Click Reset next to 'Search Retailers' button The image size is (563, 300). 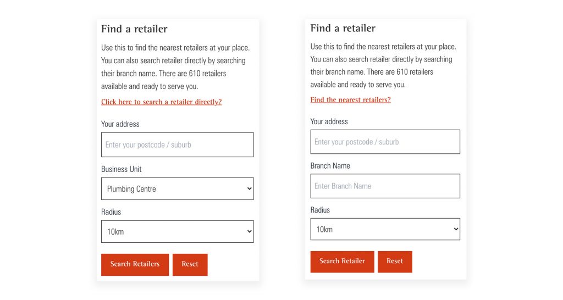[190, 264]
